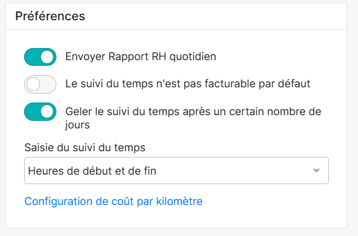Click the word 'jours' on the wrapped label line

point(77,125)
